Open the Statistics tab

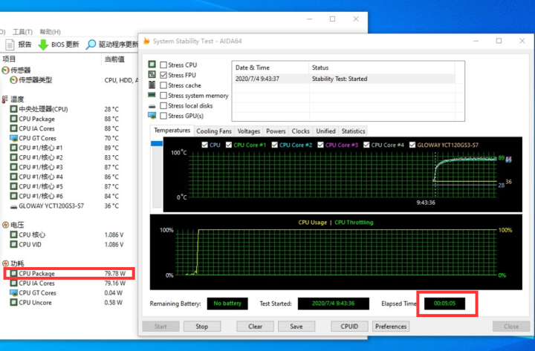(x=354, y=131)
